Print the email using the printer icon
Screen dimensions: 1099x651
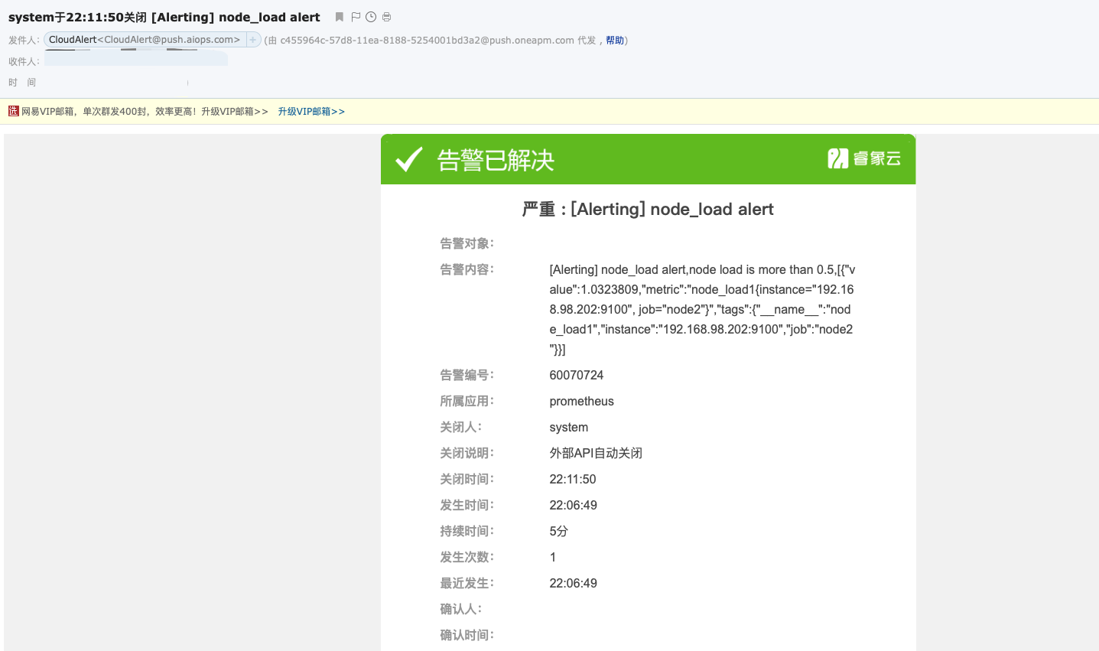tap(387, 17)
